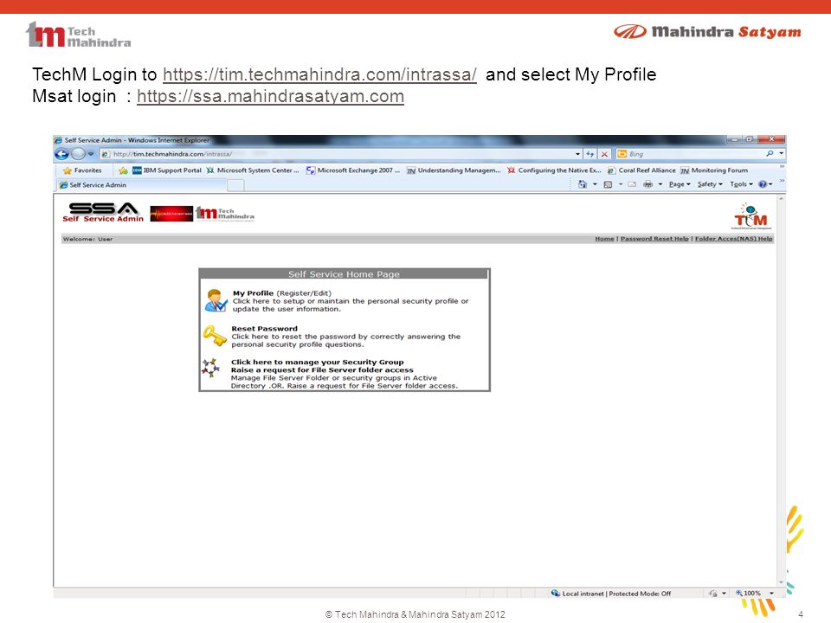Follow the tim.techmahindra.com/intrassa slide hyperlink
831x623 pixels.
click(x=319, y=74)
